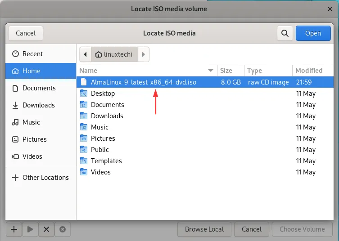Click the 8.0 GB size cell
This screenshot has height=241, width=339.
231,82
